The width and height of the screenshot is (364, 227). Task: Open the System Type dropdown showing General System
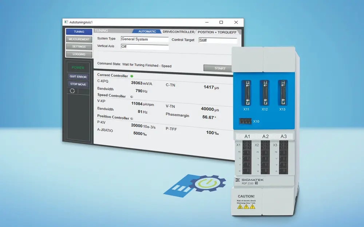145,39
